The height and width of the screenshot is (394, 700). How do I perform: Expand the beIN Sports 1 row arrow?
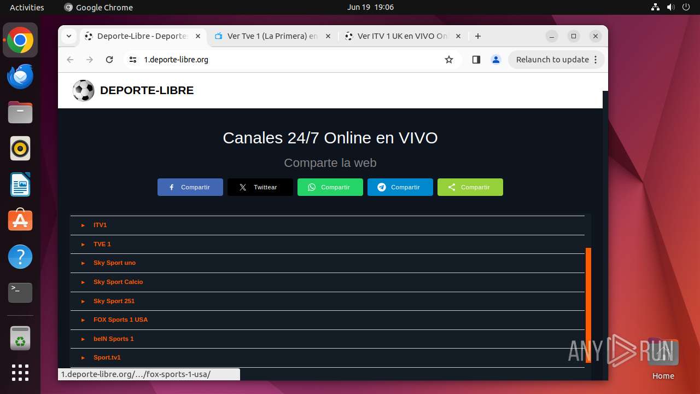(83, 339)
